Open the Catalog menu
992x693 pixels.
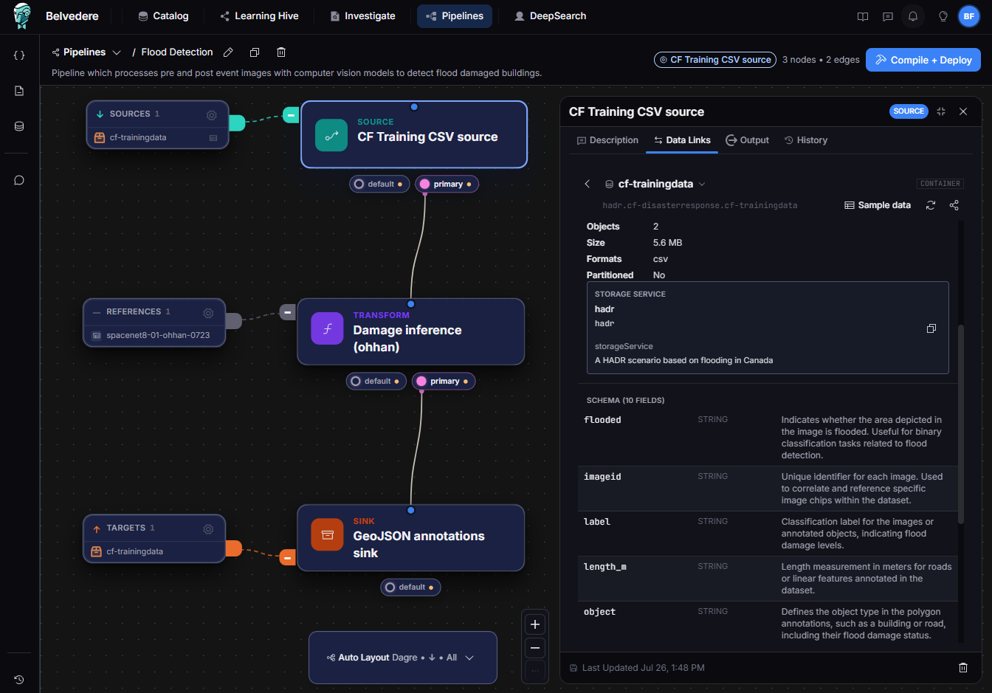pyautogui.click(x=163, y=16)
